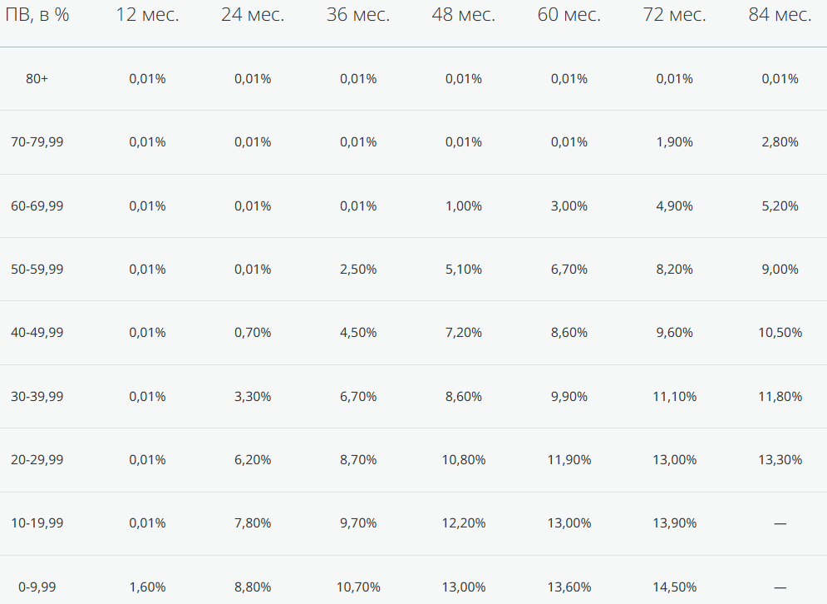The image size is (827, 604).
Task: Click the "70-79,99" row label
Action: pyautogui.click(x=37, y=142)
